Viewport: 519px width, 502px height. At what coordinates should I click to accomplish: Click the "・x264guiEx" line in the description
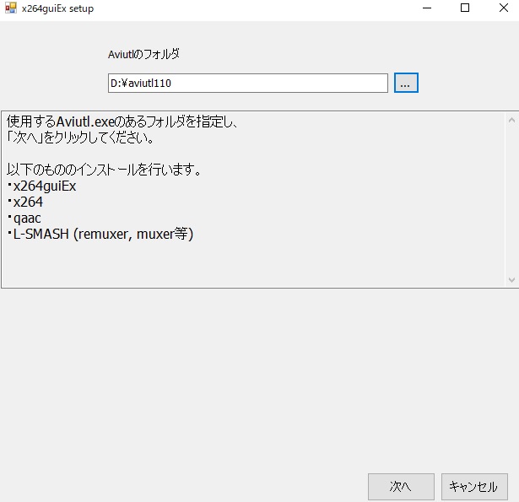(x=41, y=186)
